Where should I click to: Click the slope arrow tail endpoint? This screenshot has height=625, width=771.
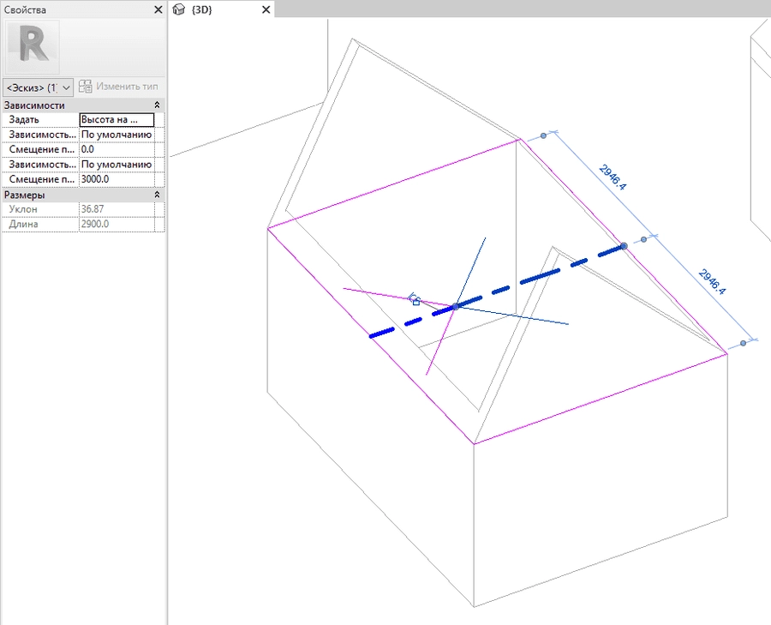[x=624, y=245]
